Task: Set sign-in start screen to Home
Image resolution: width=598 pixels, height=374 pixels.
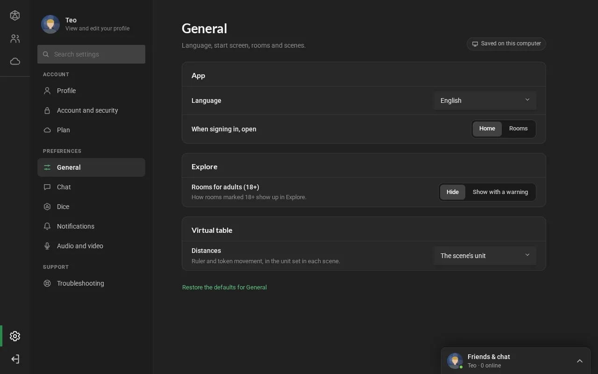Action: click(x=487, y=129)
